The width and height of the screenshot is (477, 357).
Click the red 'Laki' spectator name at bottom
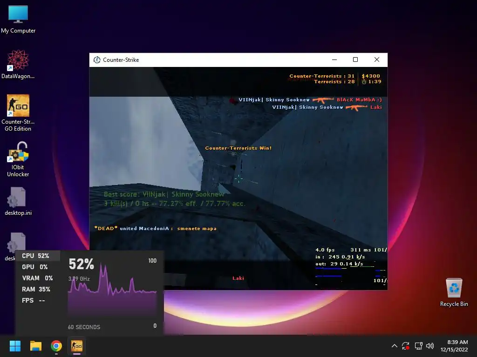238,278
